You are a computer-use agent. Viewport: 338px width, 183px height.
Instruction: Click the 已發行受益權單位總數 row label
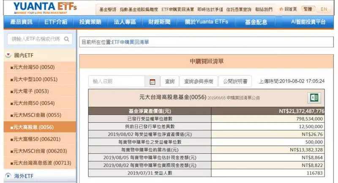(150, 119)
